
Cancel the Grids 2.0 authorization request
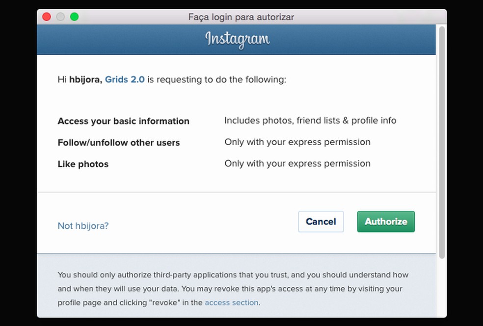click(321, 222)
